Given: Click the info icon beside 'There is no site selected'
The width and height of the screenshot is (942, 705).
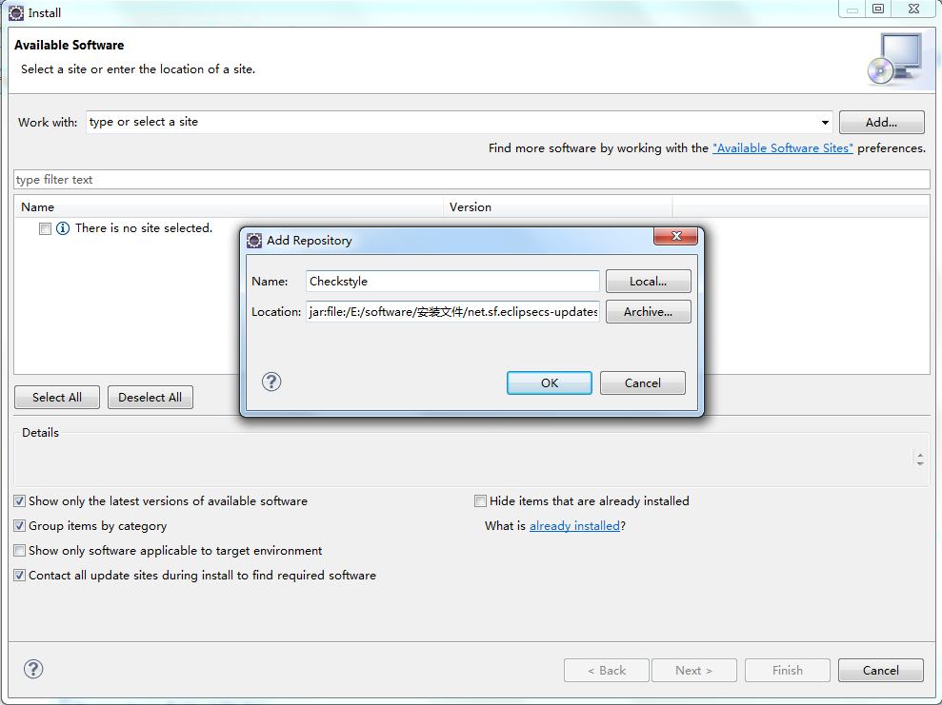Looking at the screenshot, I should pos(63,228).
